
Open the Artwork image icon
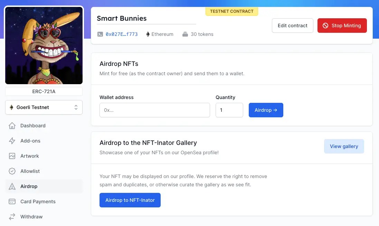pos(12,156)
